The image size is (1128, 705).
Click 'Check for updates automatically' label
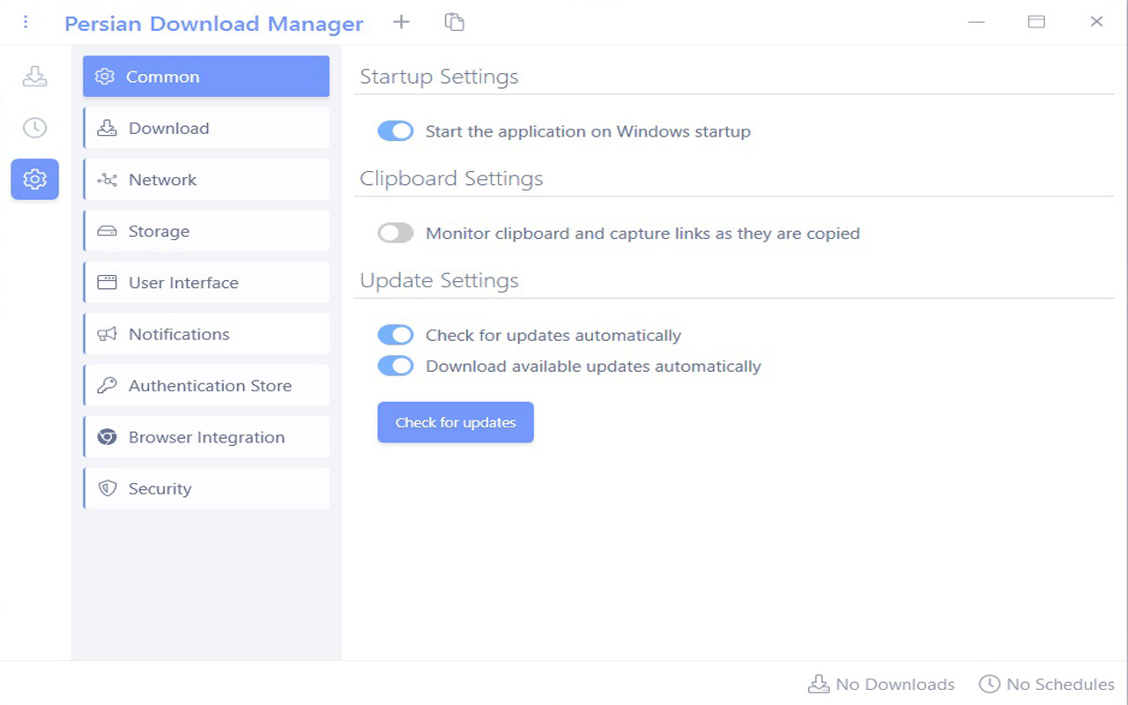click(x=553, y=336)
